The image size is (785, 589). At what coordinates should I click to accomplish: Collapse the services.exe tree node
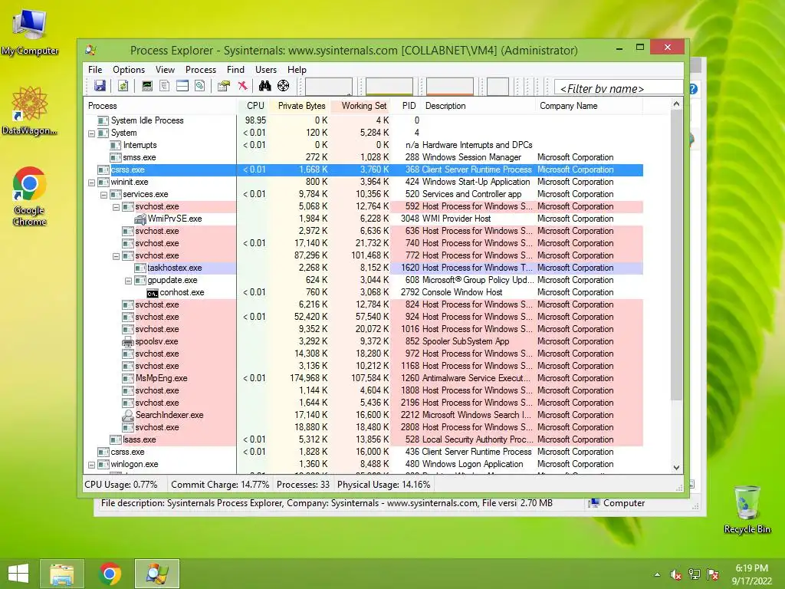103,195
